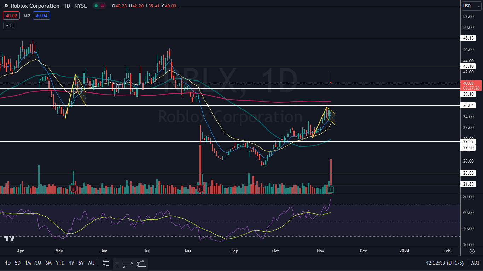Click the 12:32:33 clock time display
Screen dimensions: 483x271
coord(436,263)
